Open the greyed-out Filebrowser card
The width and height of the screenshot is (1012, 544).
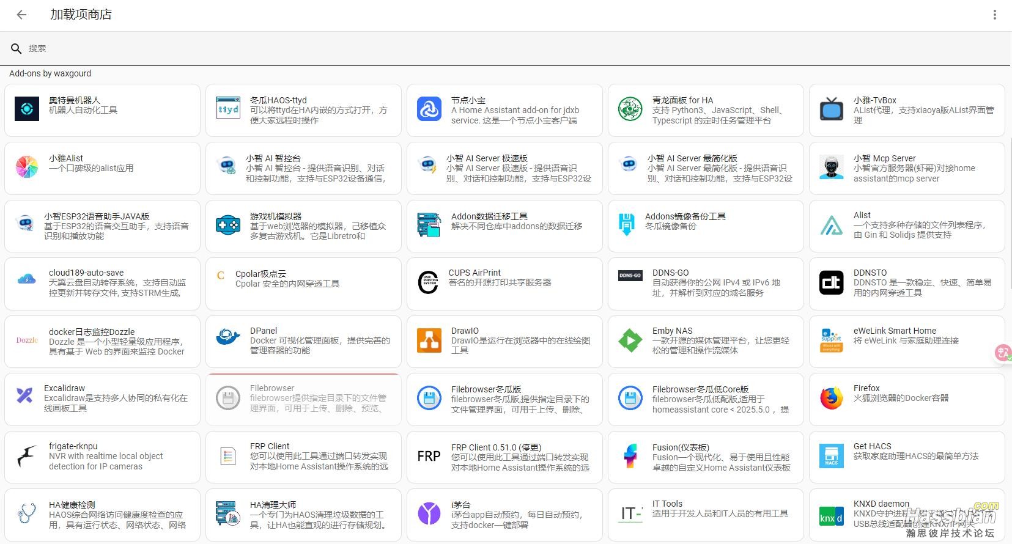(303, 399)
